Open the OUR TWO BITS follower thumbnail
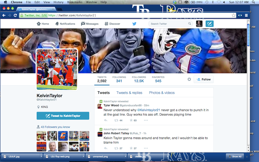 tap(41, 147)
